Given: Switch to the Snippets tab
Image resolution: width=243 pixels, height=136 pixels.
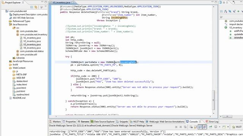Looking at the screenshot, I should pyautogui.click(x=122, y=122).
